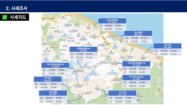Screen dimensions: 187x105
Task: Click the 흑석 한강 푸르지오 header
Action: [x=136, y=78]
